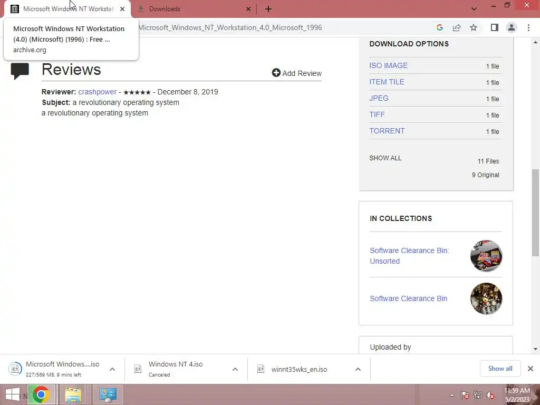Click SHOW ALL download files
The image size is (540, 405).
[x=385, y=158]
